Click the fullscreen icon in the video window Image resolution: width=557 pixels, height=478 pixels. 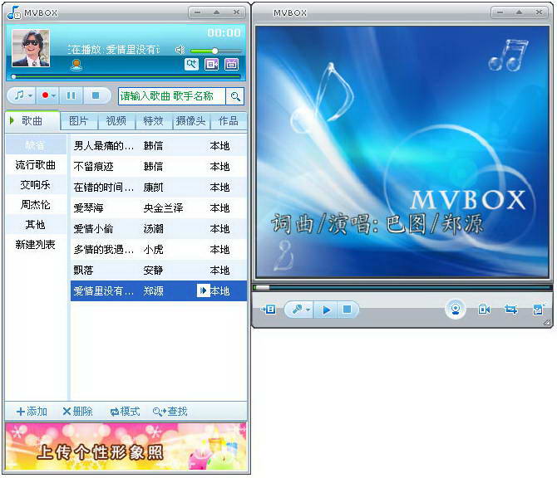539,310
